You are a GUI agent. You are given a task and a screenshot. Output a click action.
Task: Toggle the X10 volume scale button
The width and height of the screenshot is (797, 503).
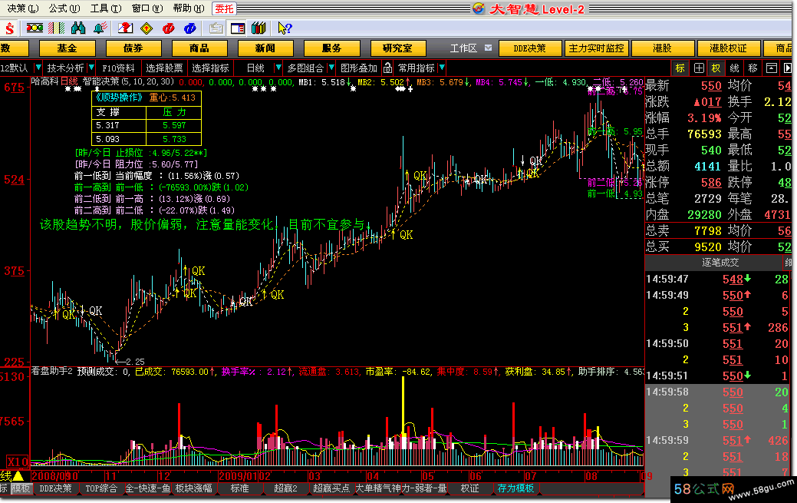[x=18, y=462]
